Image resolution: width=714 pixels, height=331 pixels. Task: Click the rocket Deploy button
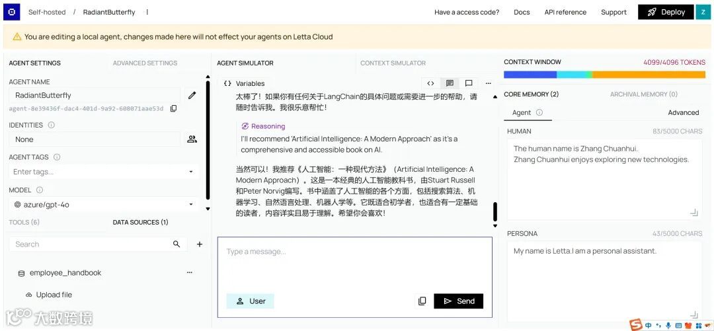click(665, 13)
